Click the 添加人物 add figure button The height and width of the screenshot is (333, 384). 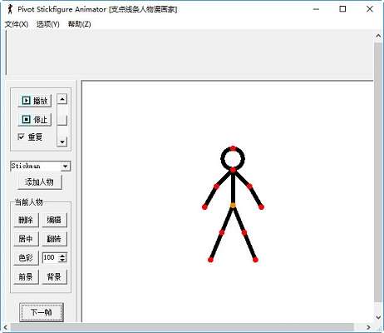(x=40, y=182)
